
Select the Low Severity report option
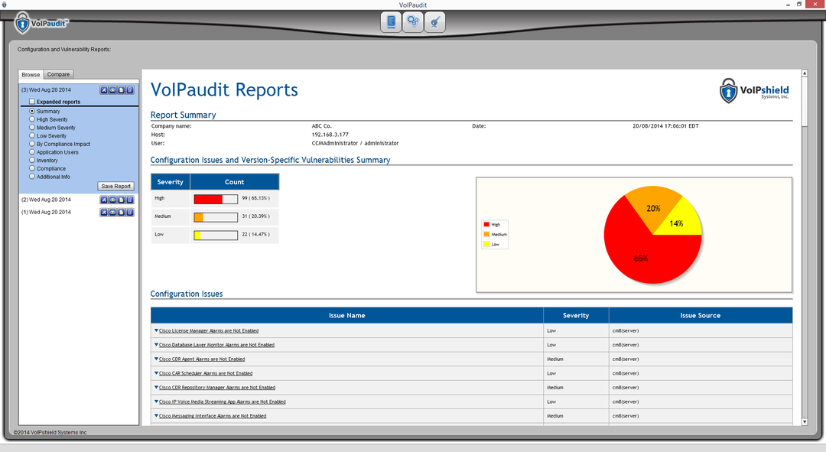(x=32, y=136)
